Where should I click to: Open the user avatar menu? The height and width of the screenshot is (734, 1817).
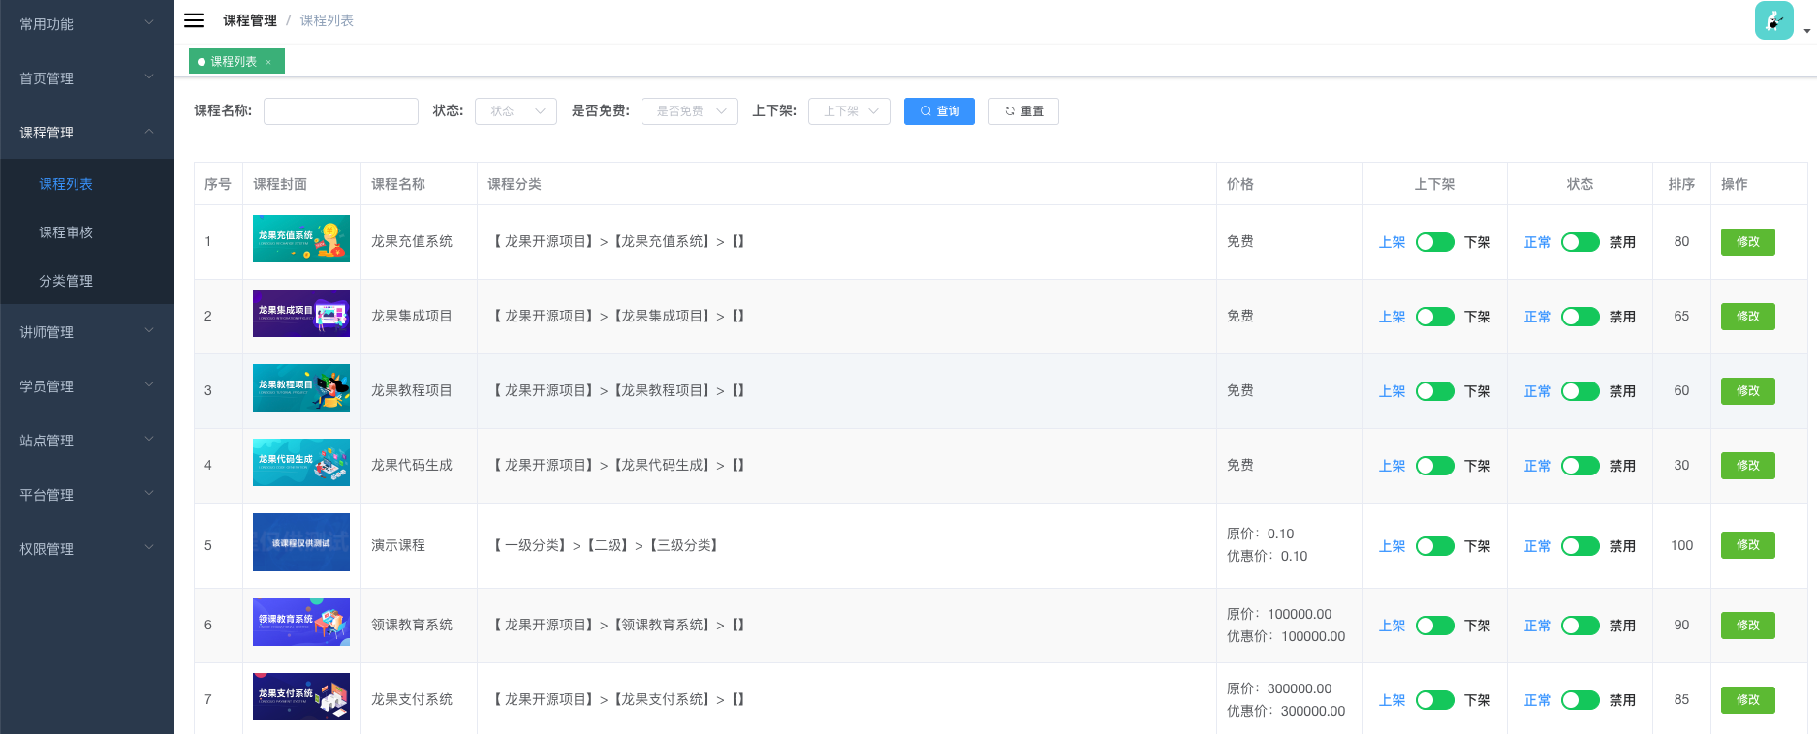pyautogui.click(x=1773, y=20)
